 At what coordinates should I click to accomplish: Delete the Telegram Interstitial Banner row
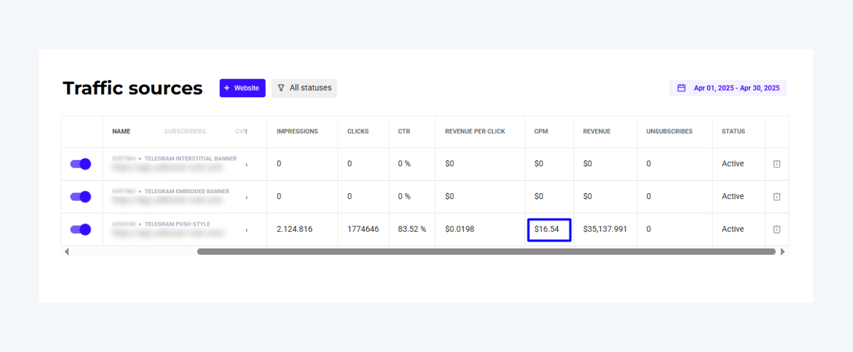(777, 164)
